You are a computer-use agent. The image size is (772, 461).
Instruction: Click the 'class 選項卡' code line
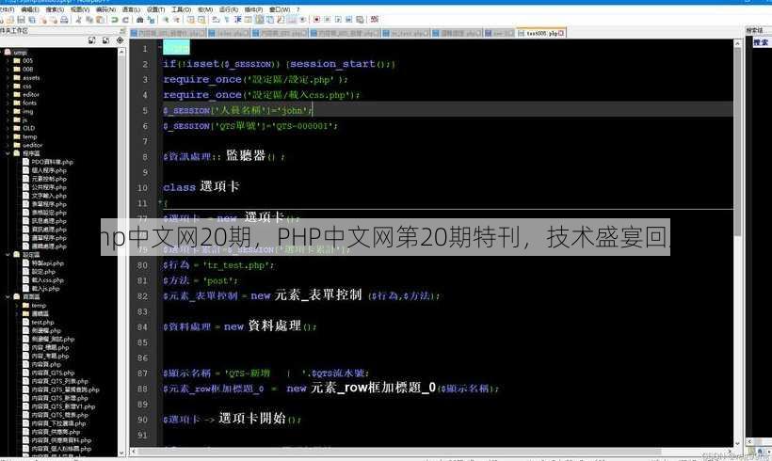201,187
